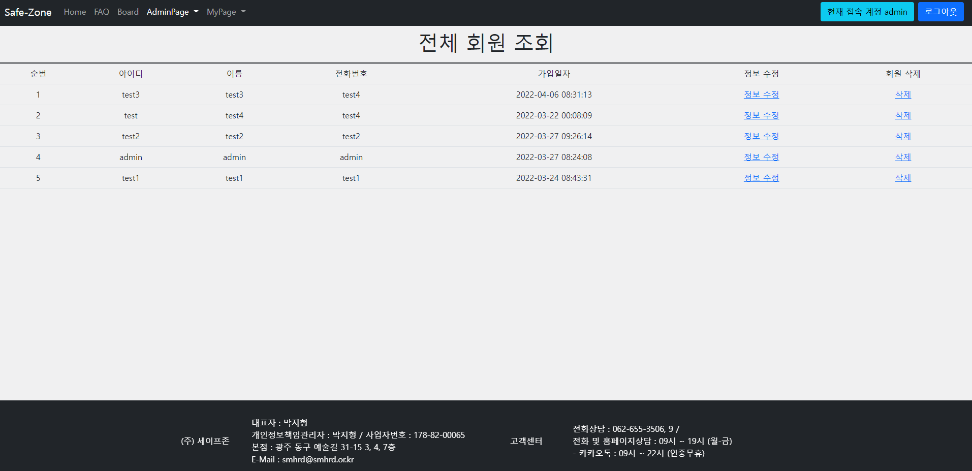Click the 전체 회원 조회 page title

click(x=486, y=44)
